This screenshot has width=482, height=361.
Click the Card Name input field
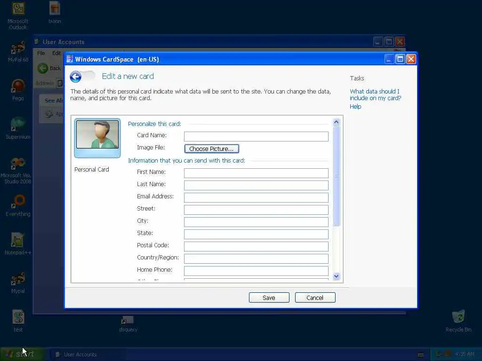click(256, 136)
